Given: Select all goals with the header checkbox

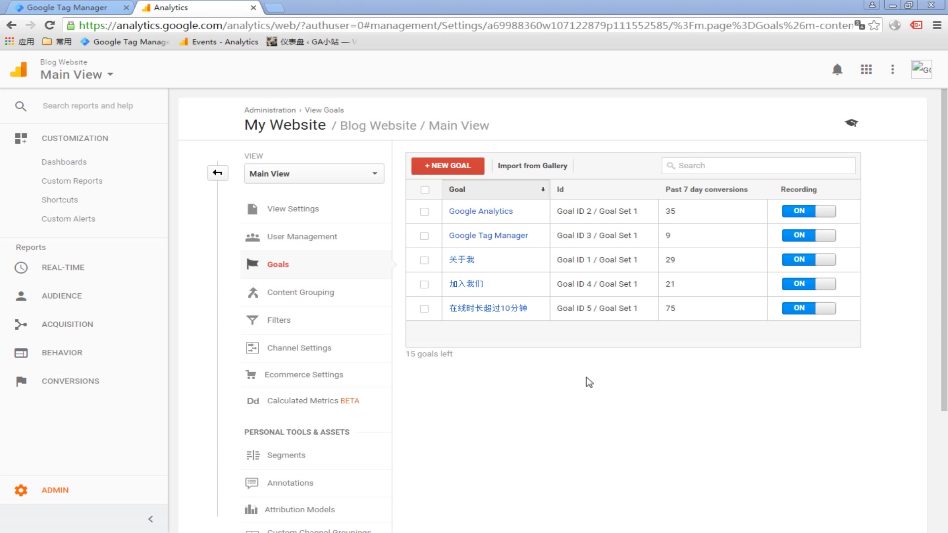Looking at the screenshot, I should point(425,190).
